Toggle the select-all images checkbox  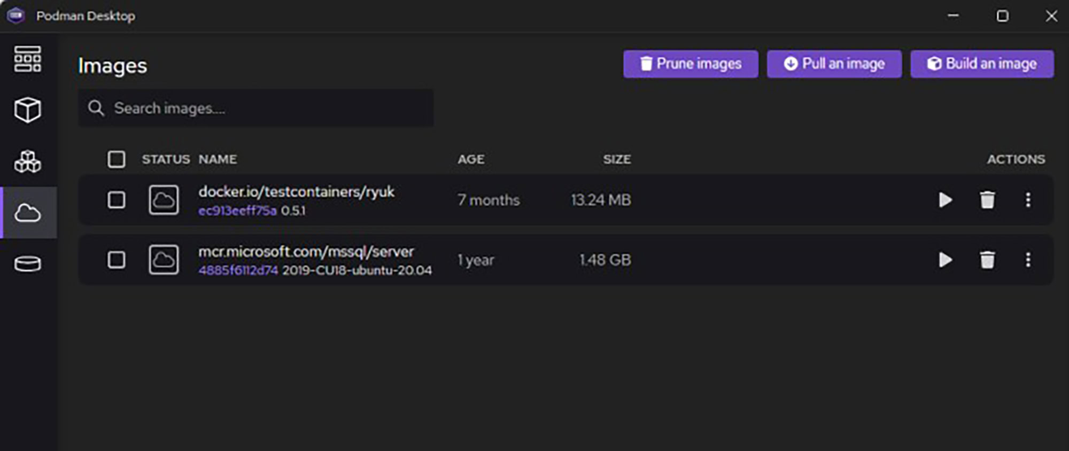(117, 159)
